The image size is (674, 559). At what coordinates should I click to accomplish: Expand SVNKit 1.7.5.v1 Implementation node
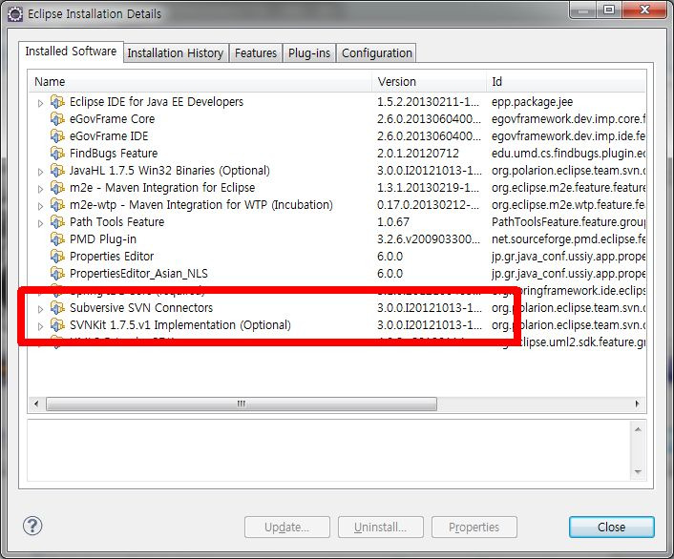pyautogui.click(x=40, y=326)
